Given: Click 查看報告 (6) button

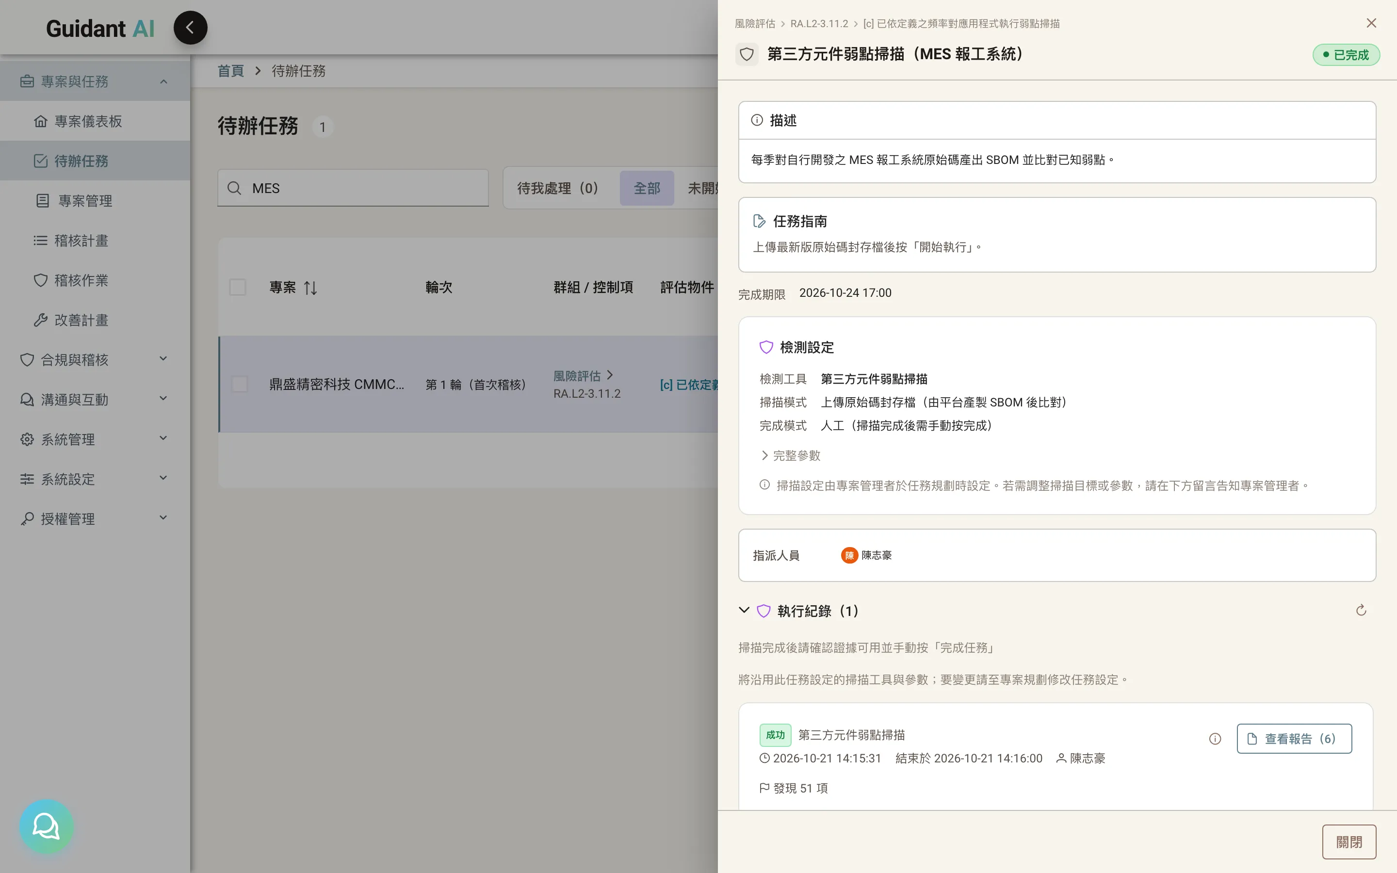Looking at the screenshot, I should tap(1294, 739).
